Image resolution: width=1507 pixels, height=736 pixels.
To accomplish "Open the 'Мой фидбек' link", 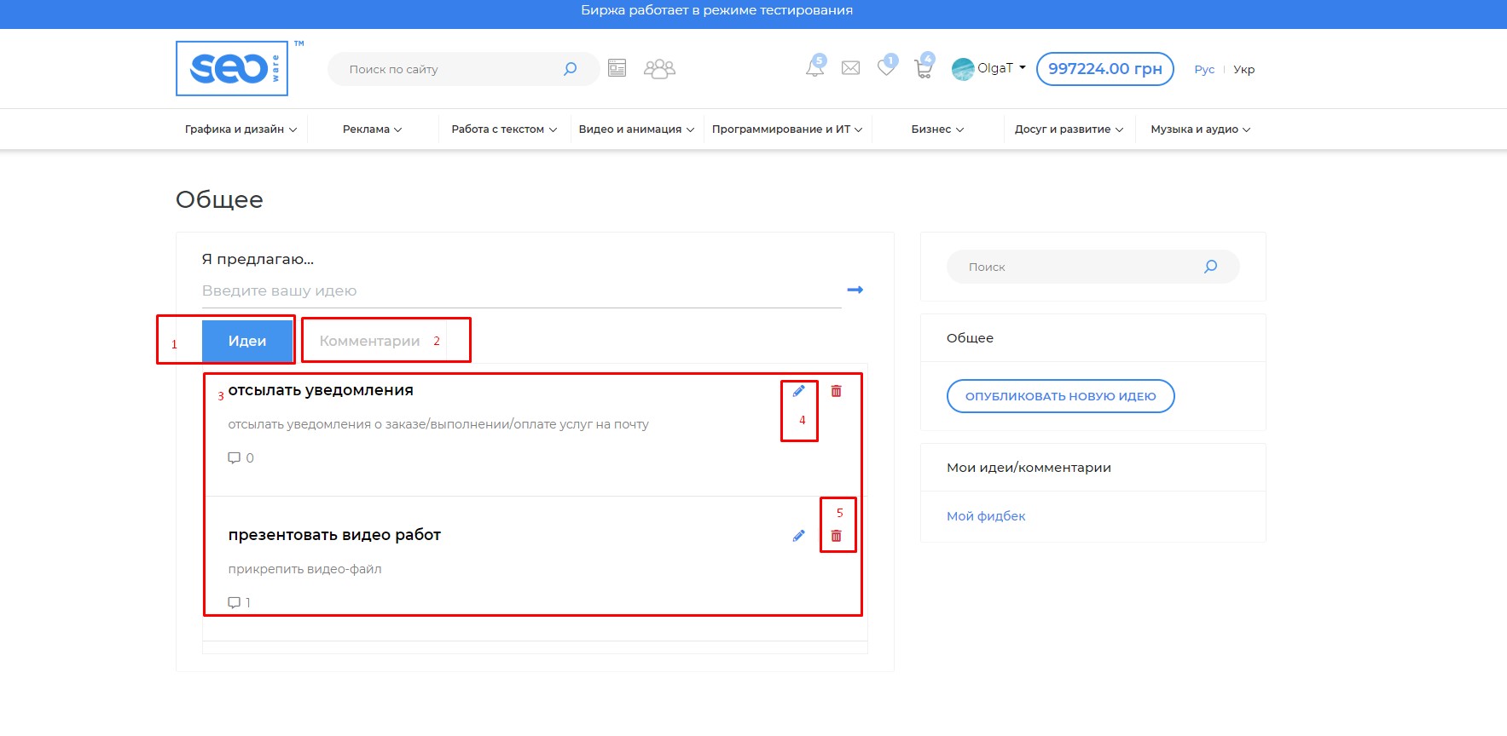I will pos(985,516).
